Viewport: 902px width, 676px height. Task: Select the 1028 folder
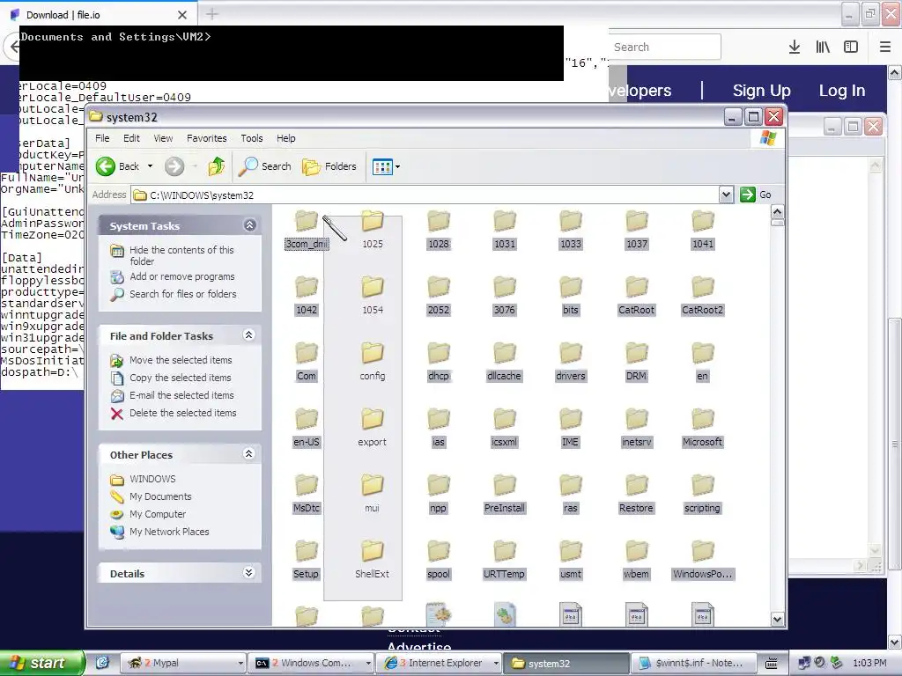[x=439, y=230]
